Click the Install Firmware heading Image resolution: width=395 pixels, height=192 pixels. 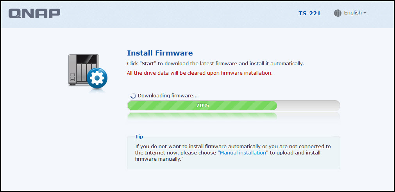(160, 53)
